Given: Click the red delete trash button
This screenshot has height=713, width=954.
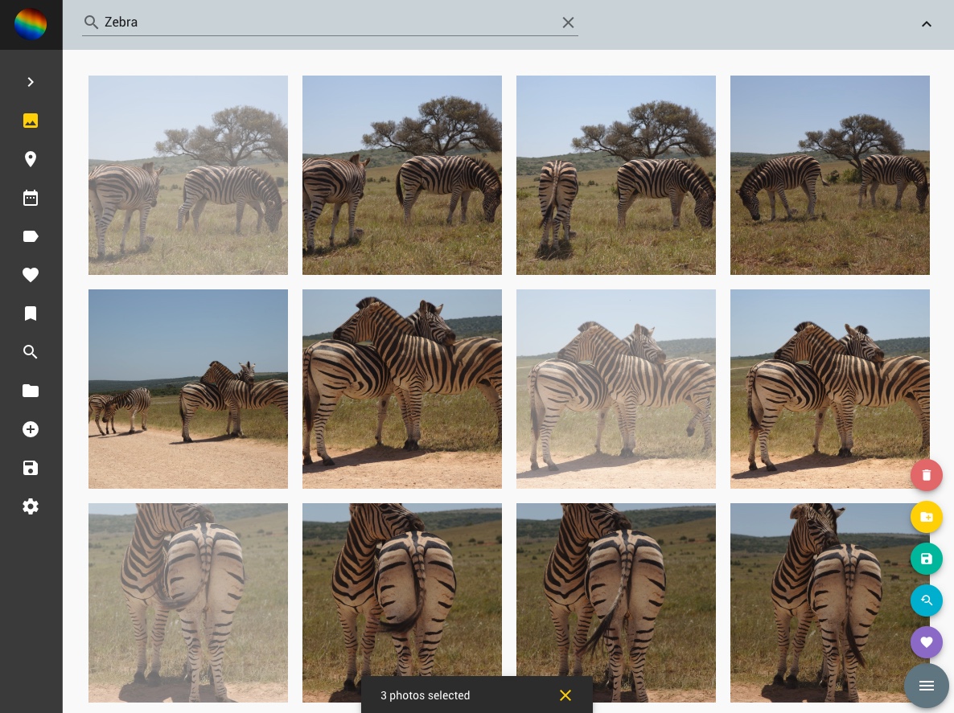Looking at the screenshot, I should [926, 475].
